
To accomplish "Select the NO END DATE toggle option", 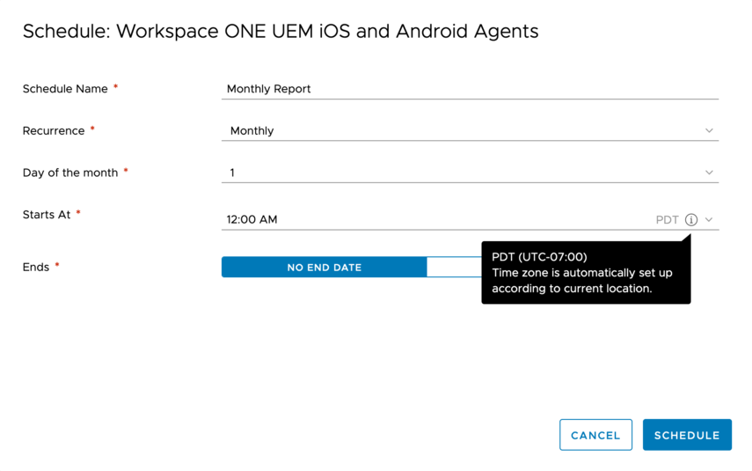I will click(324, 268).
